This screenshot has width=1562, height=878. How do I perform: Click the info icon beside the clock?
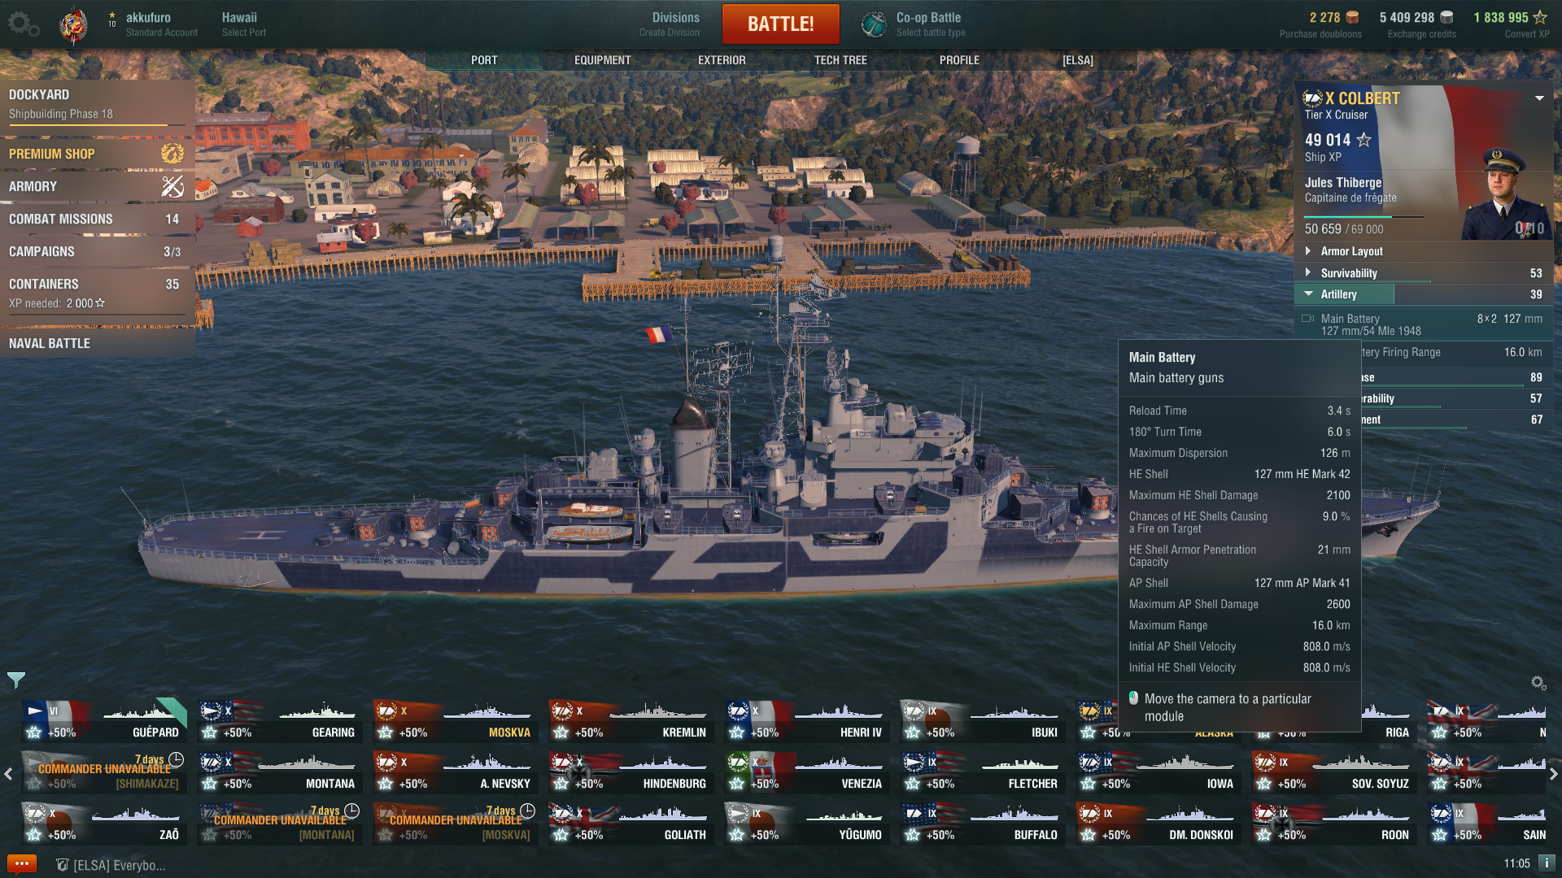point(1547,863)
